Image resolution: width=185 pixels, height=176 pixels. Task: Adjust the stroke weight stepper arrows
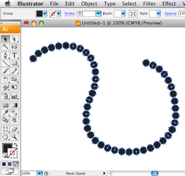click(x=79, y=13)
